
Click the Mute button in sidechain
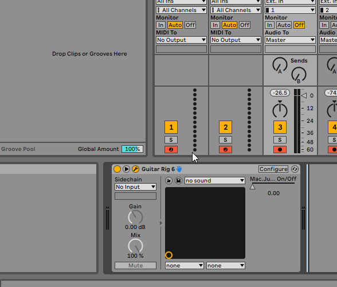click(x=135, y=265)
